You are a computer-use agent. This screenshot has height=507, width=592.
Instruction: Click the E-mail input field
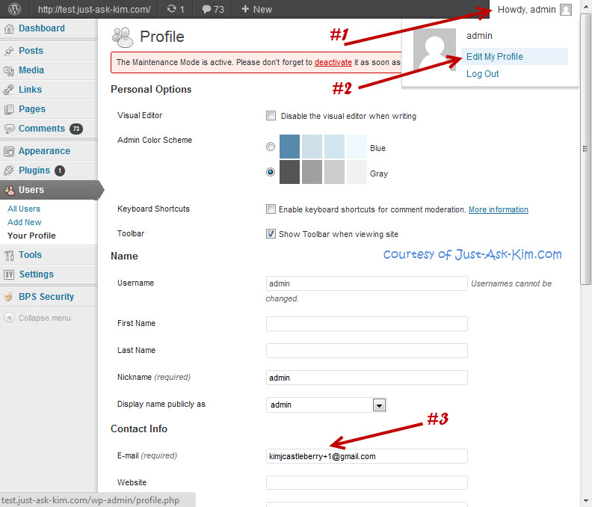(x=366, y=456)
